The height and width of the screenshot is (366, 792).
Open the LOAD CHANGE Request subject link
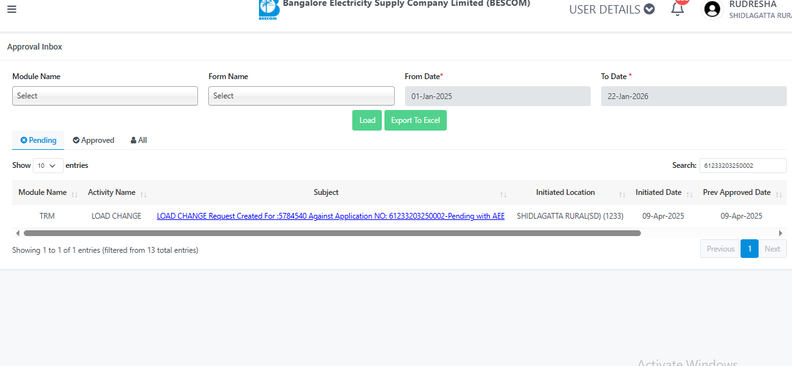[330, 216]
